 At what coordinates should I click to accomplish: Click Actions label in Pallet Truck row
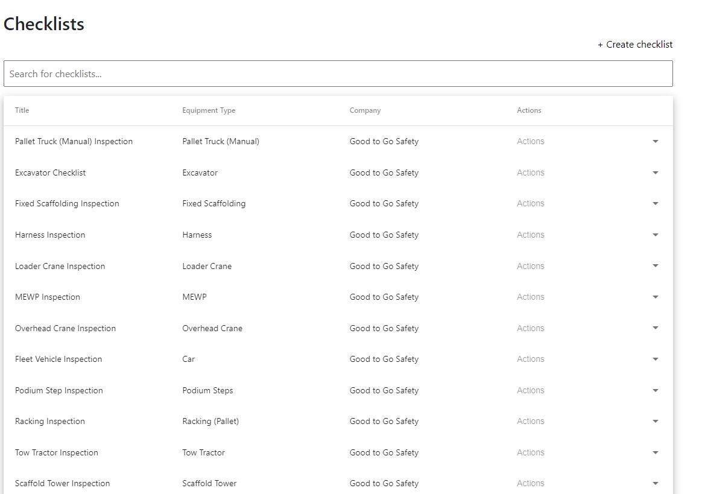[531, 141]
